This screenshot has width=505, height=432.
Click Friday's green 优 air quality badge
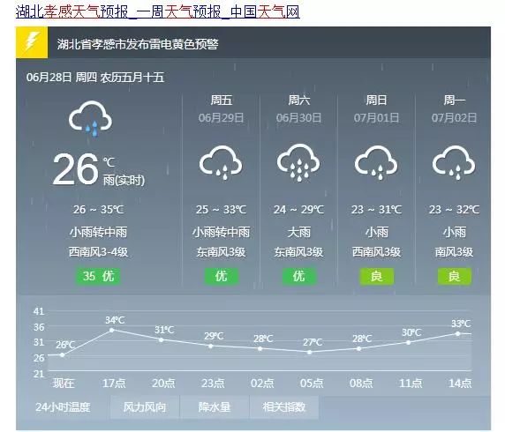pyautogui.click(x=222, y=276)
